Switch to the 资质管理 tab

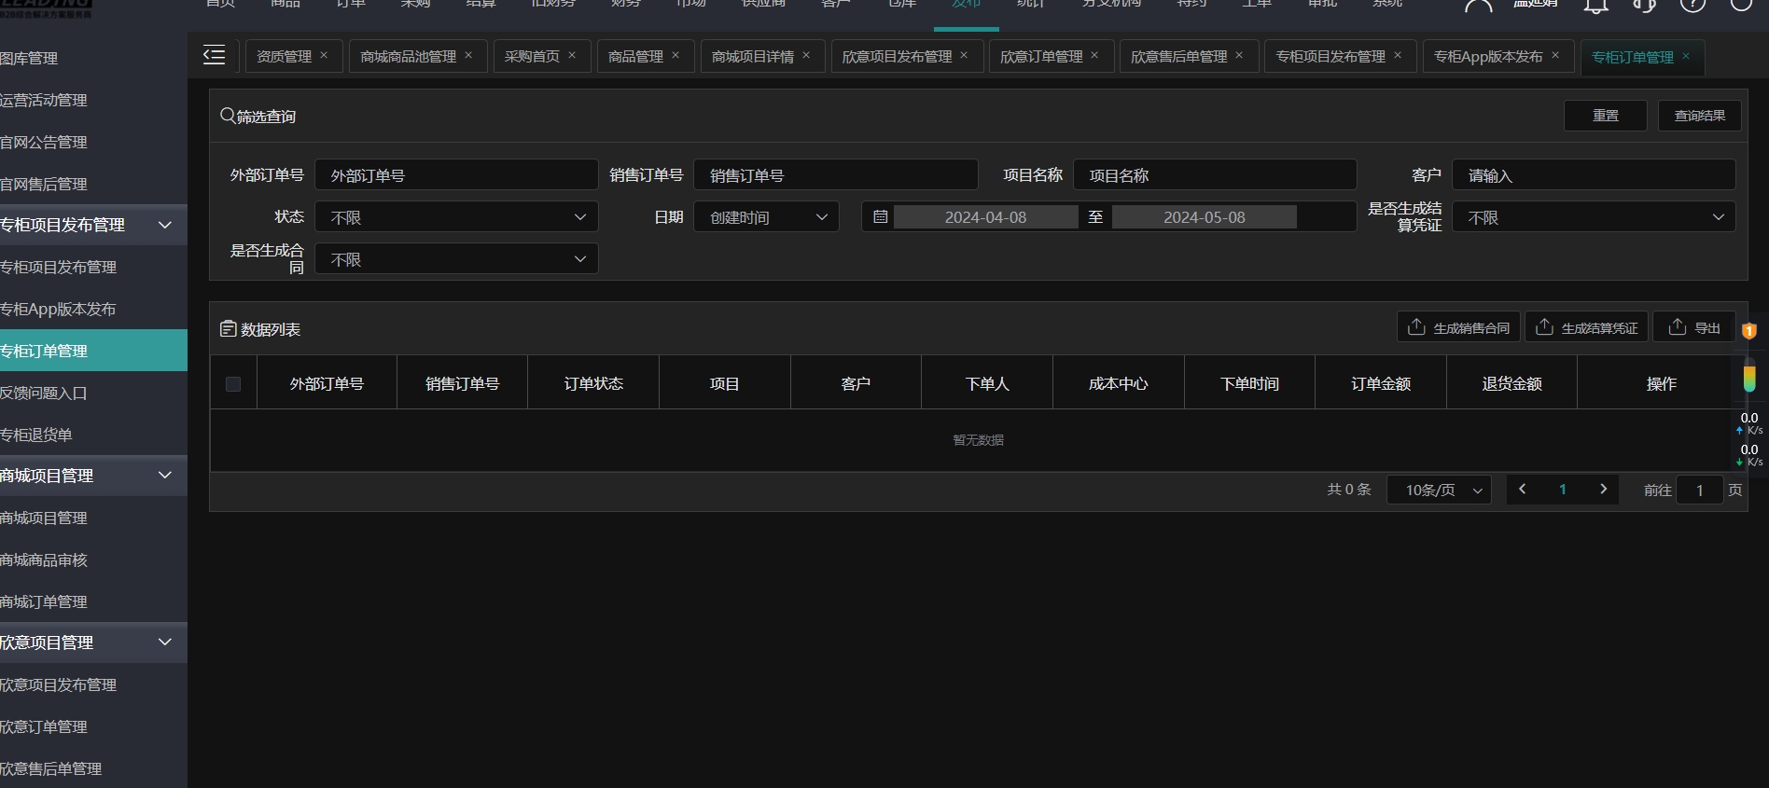285,57
